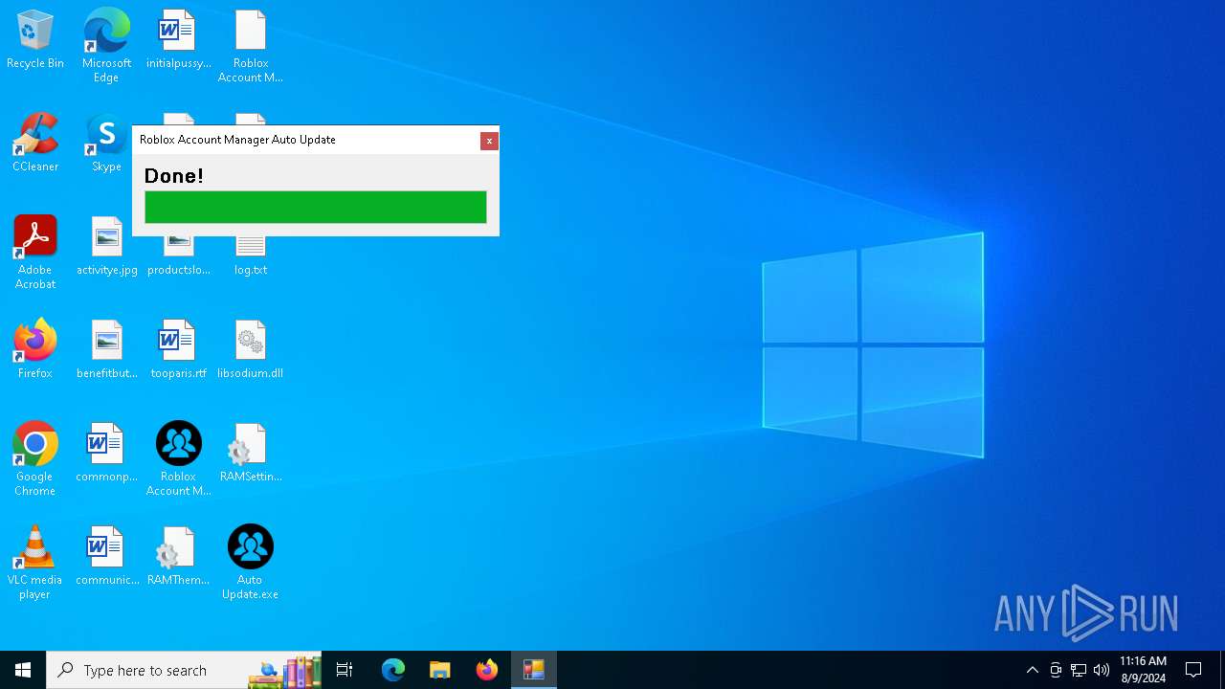Select the log.txt file icon

(x=250, y=255)
